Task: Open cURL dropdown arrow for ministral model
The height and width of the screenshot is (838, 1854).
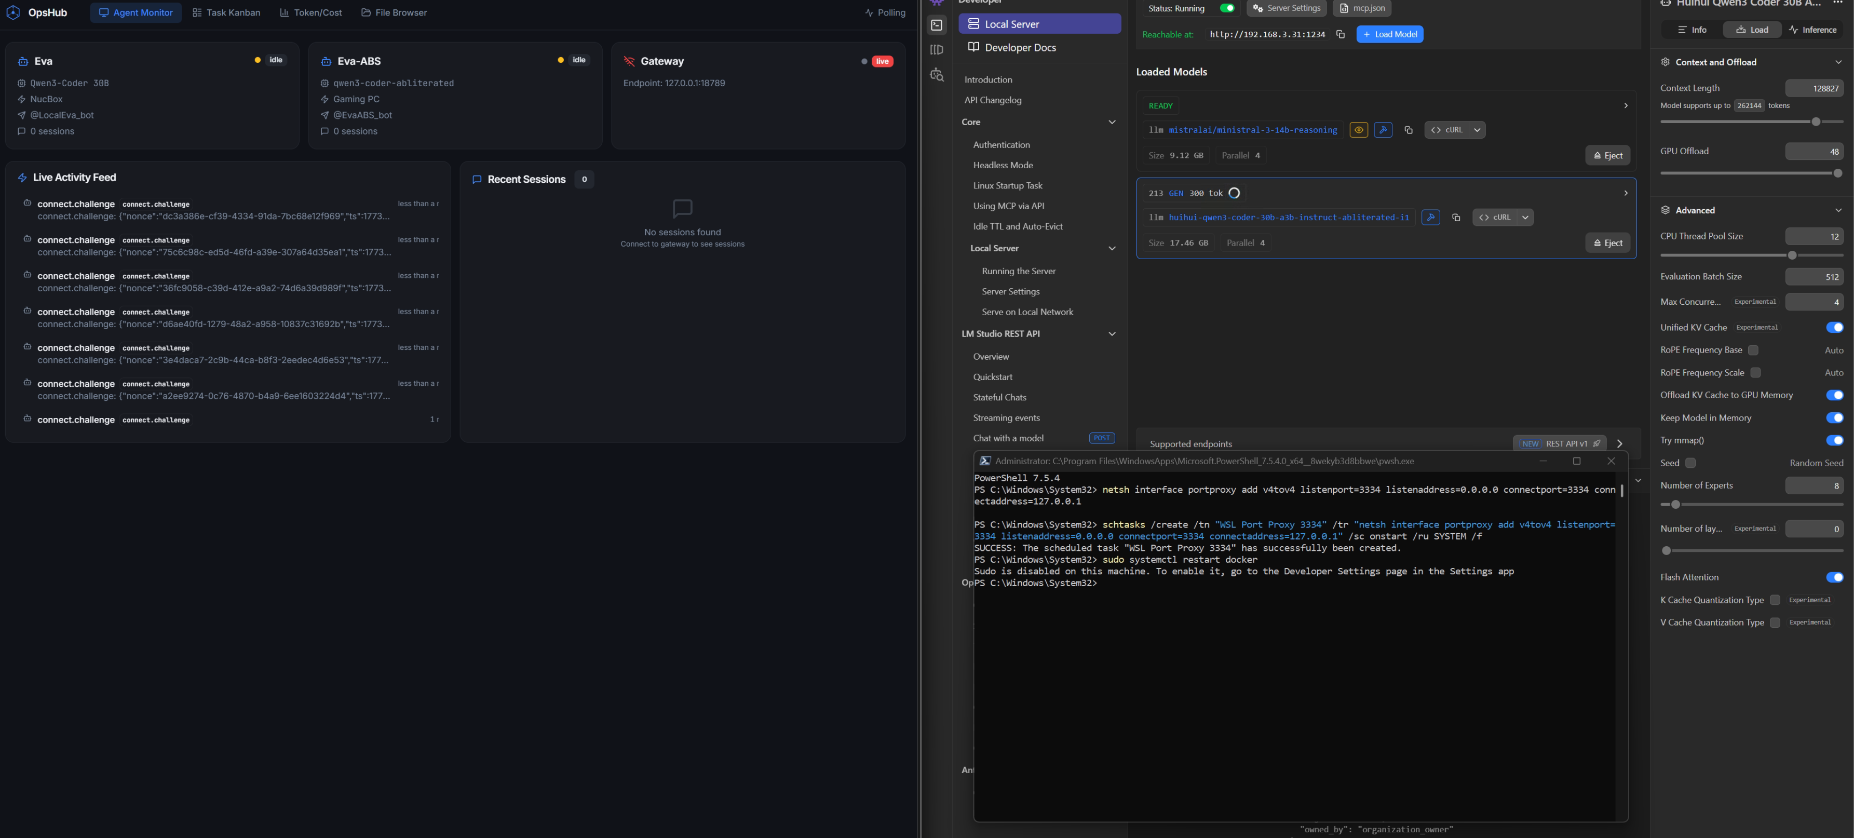Action: [1477, 130]
